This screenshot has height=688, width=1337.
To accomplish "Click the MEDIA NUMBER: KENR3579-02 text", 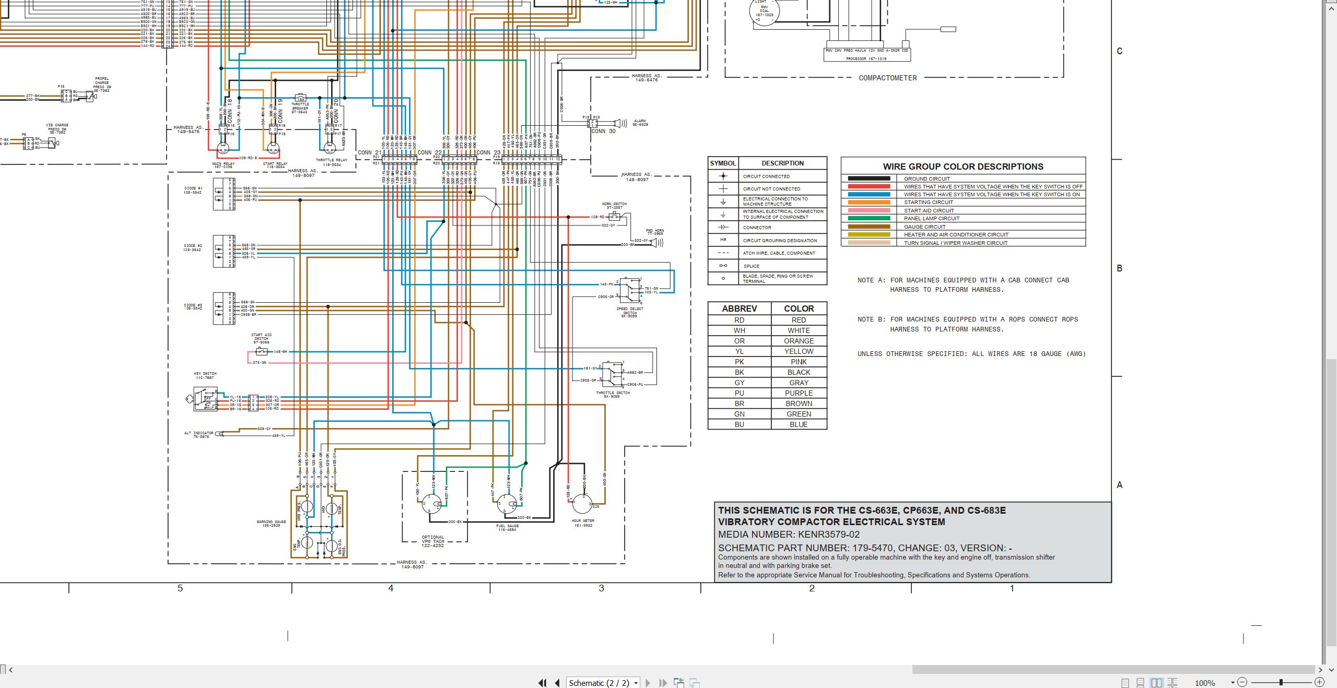I will point(789,535).
